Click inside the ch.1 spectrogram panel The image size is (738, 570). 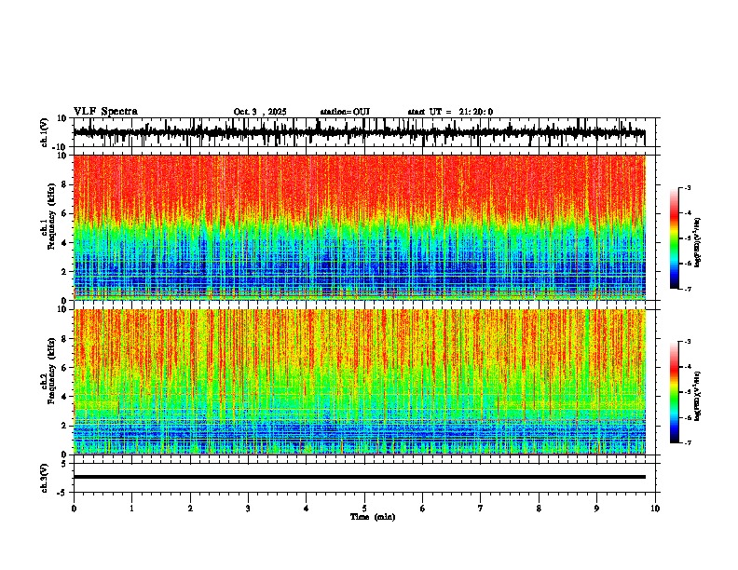[x=359, y=227]
